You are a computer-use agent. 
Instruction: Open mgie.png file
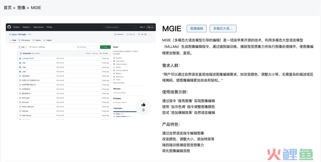point(25,111)
